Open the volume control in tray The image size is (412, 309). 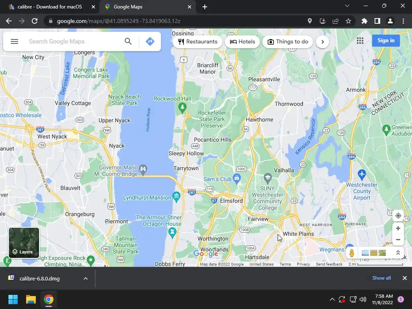tap(363, 299)
